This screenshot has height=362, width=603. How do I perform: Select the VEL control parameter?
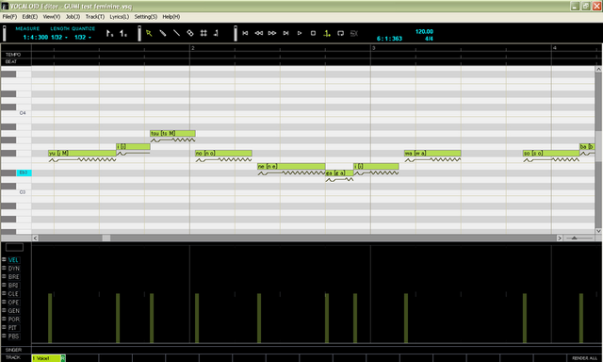13,260
